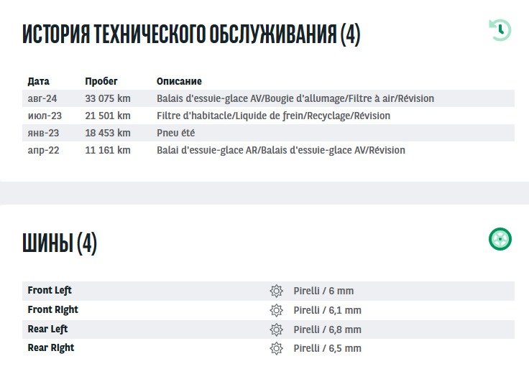Click the Rear Right tire gear icon
This screenshot has height=374, width=529.
276,348
